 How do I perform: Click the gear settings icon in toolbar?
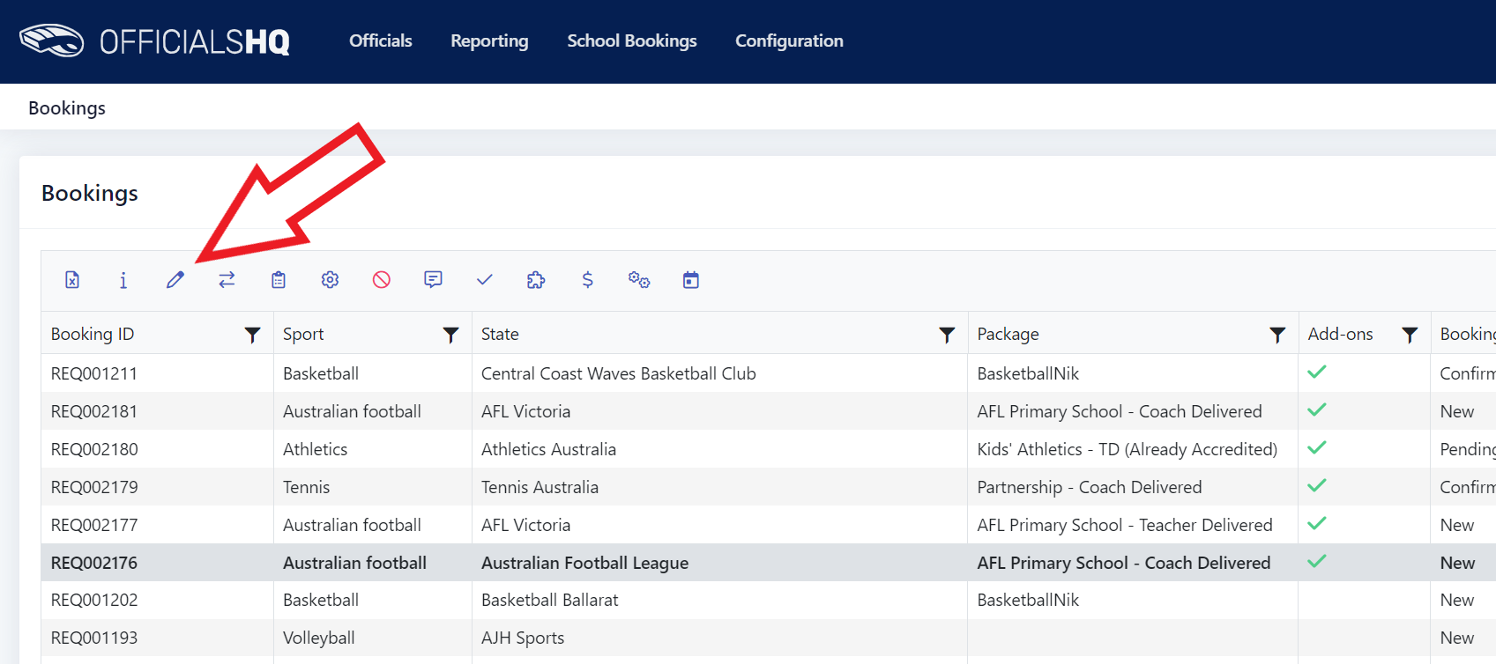(330, 280)
